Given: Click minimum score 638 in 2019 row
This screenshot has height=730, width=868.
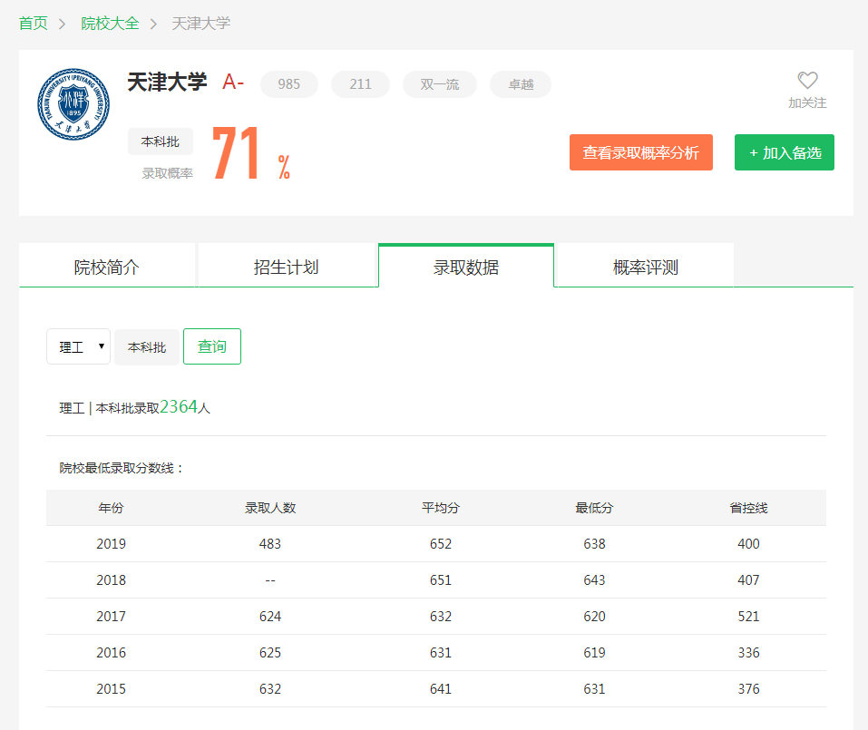Looking at the screenshot, I should (x=594, y=543).
